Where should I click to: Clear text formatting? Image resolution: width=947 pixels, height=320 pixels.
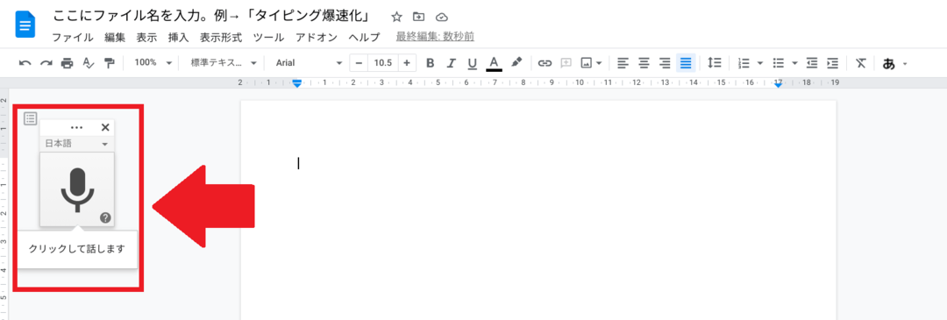pos(862,63)
